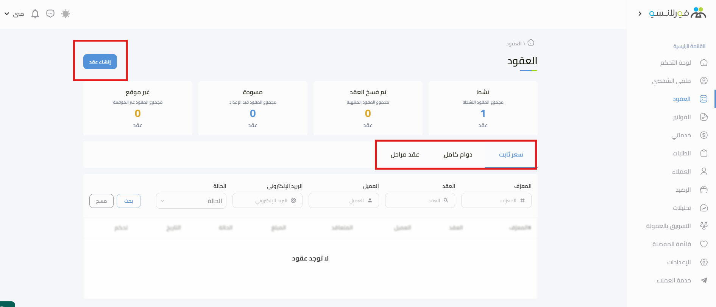
Task: Switch to the عقد مراحل tab
Action: pos(405,155)
